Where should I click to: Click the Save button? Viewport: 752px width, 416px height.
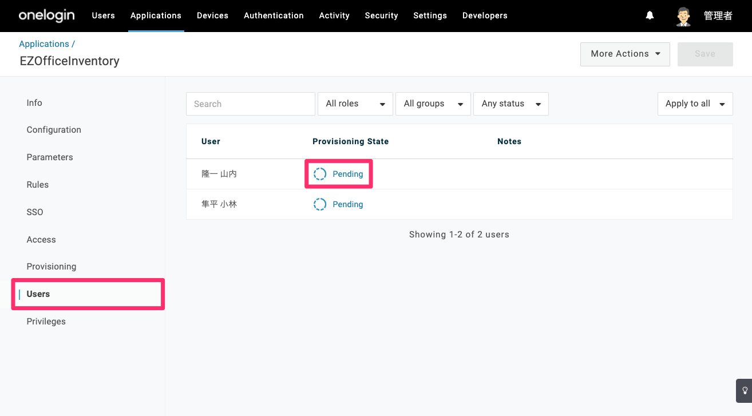tap(705, 54)
